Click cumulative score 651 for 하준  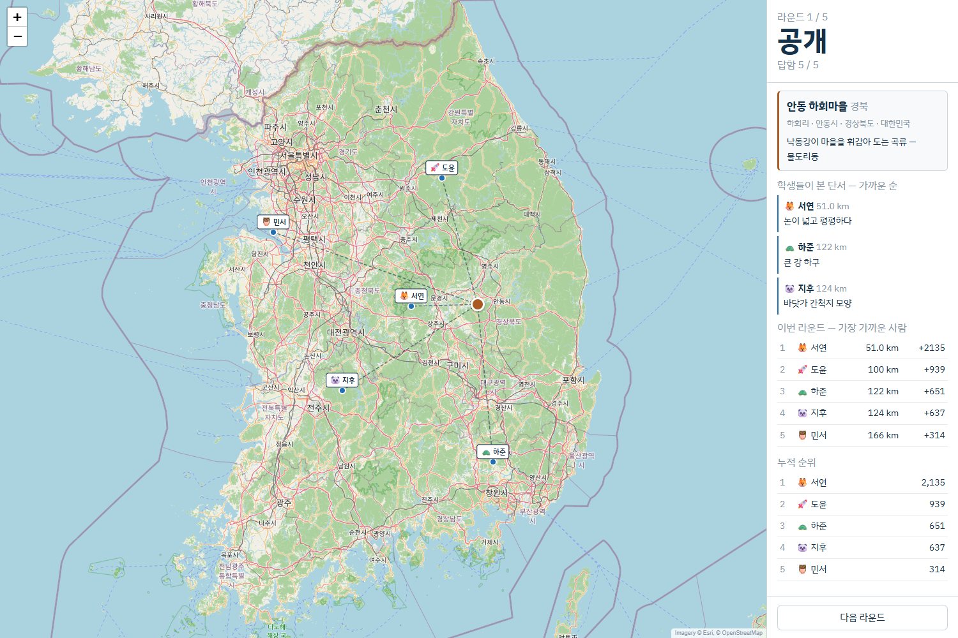[x=937, y=526]
